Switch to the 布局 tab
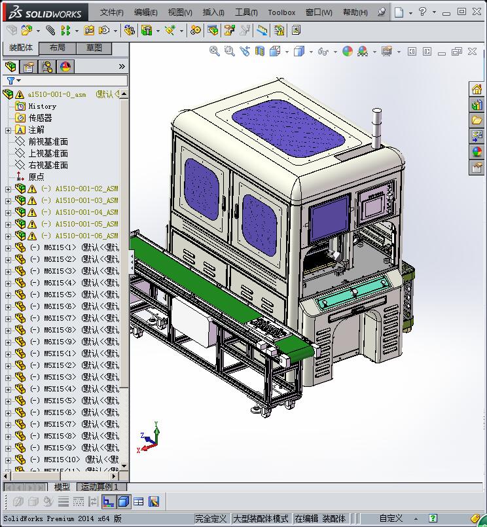The width and height of the screenshot is (487, 527). (57, 48)
